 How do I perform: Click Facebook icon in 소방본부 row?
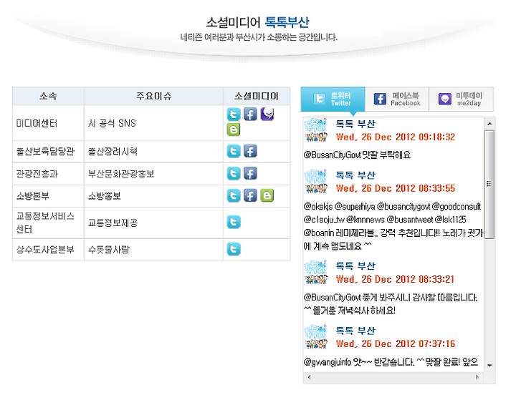(x=250, y=195)
